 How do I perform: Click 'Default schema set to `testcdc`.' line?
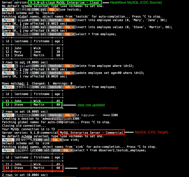click(30, 13)
